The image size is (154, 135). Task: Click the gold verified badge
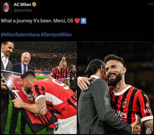click(x=34, y=4)
